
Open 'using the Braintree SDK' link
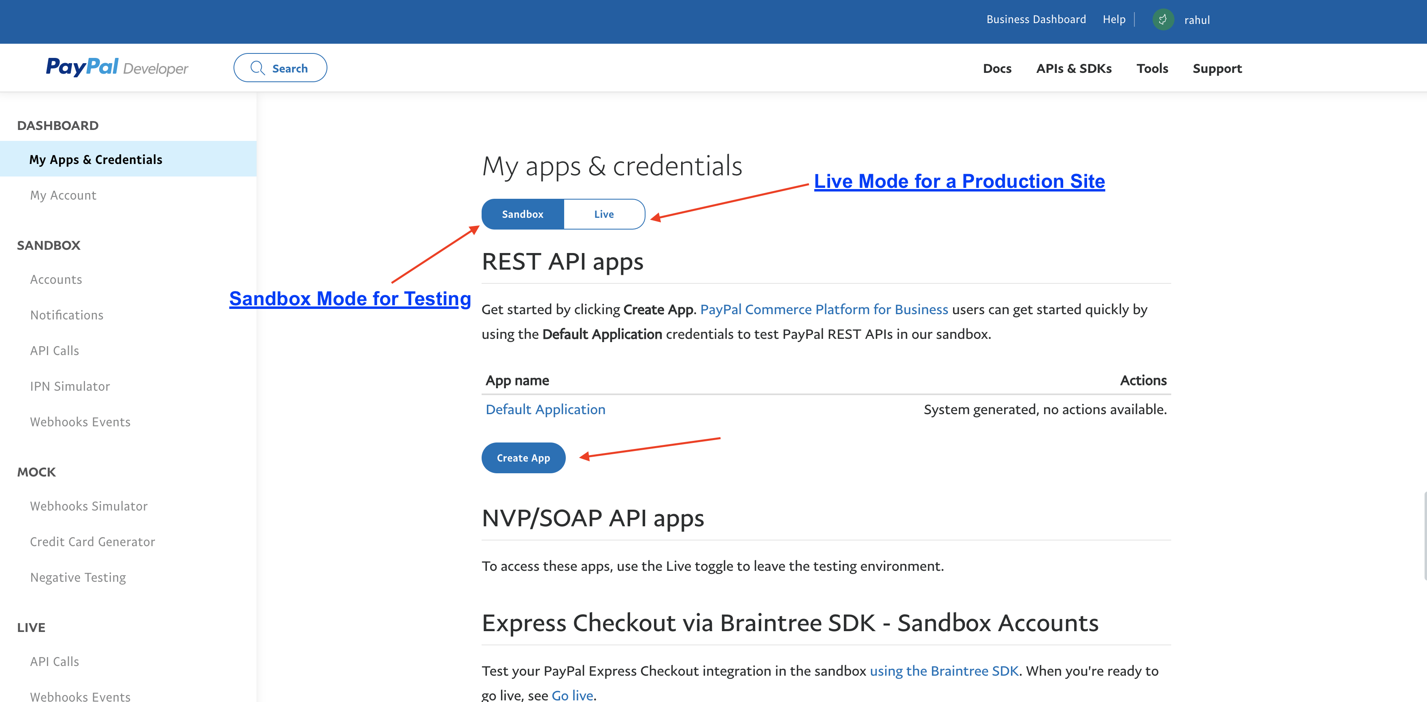944,671
